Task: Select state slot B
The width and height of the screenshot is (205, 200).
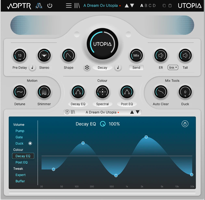Action: [x=146, y=6]
